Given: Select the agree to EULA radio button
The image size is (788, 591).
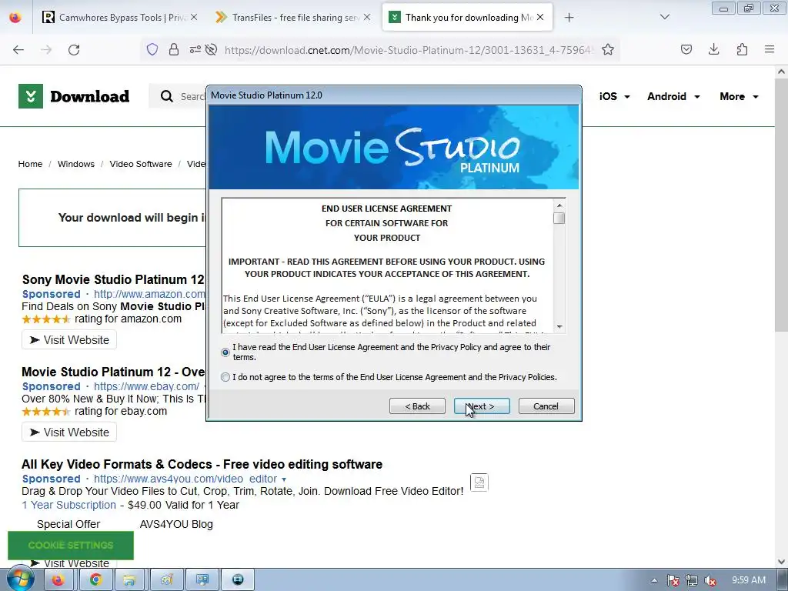Looking at the screenshot, I should click(225, 352).
